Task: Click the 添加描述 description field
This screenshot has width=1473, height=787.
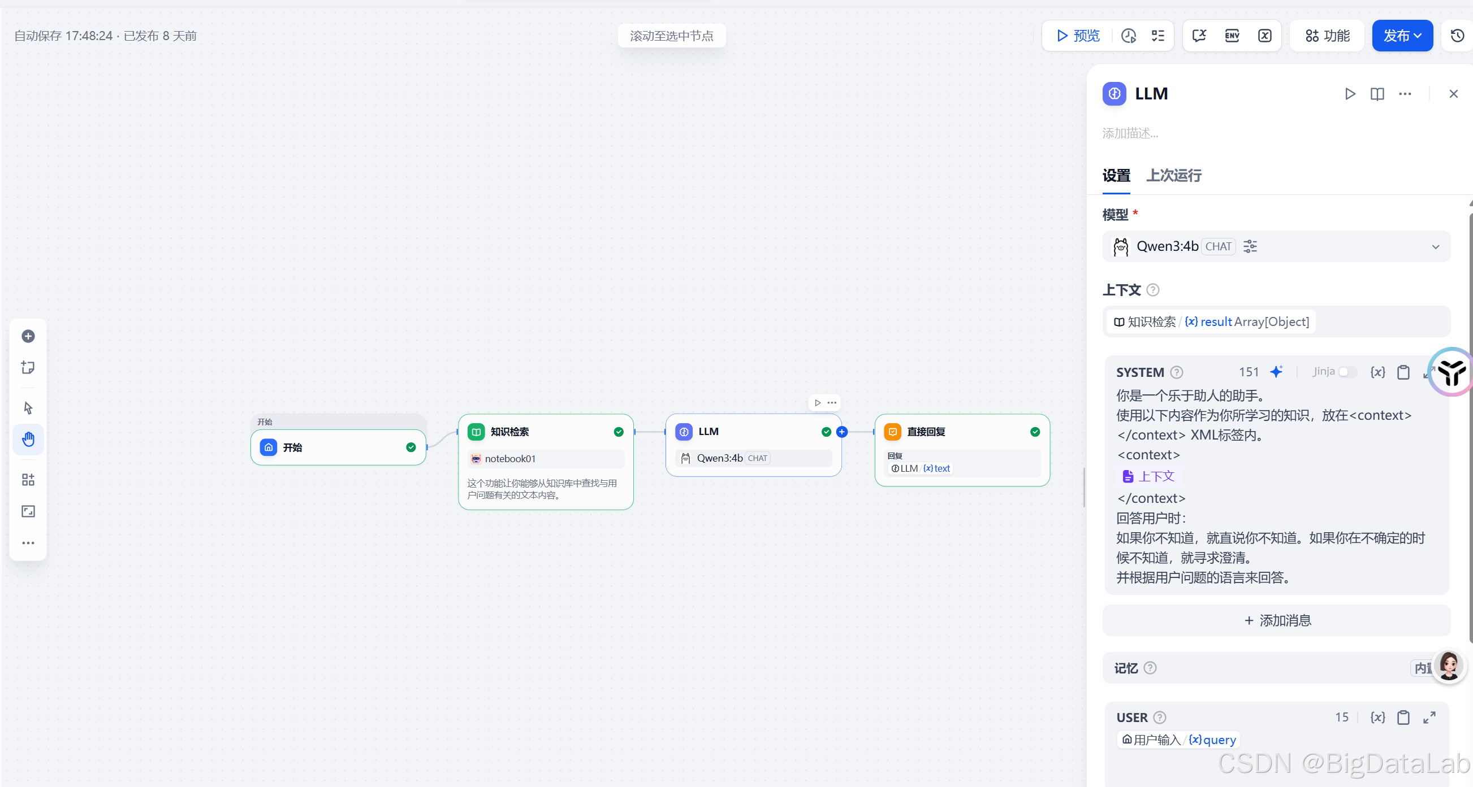Action: (x=1130, y=133)
